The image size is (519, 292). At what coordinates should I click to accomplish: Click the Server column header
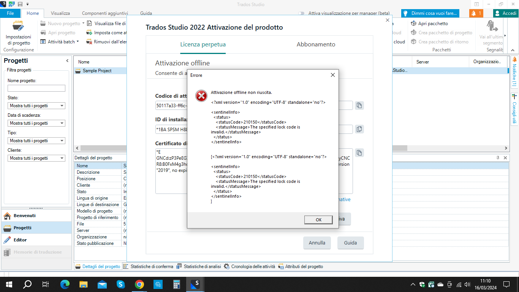point(422,62)
